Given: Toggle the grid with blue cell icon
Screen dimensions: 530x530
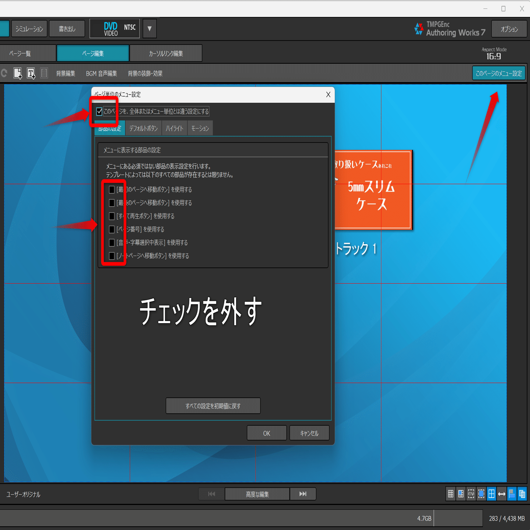Looking at the screenshot, I should [x=461, y=494].
